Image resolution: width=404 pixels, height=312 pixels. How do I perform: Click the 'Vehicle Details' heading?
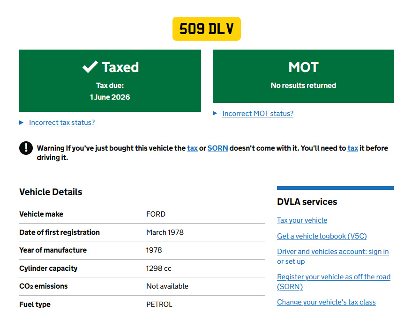tap(51, 192)
